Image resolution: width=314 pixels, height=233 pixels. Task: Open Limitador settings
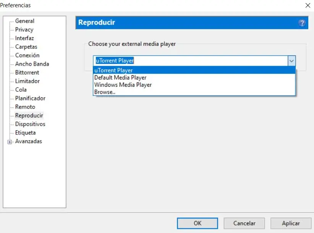point(27,81)
